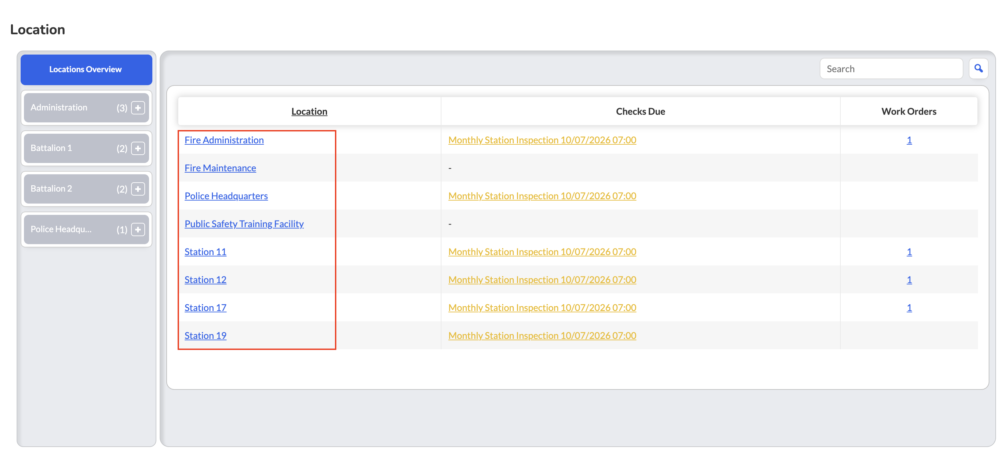Open the Station 11 location link

[x=205, y=252]
